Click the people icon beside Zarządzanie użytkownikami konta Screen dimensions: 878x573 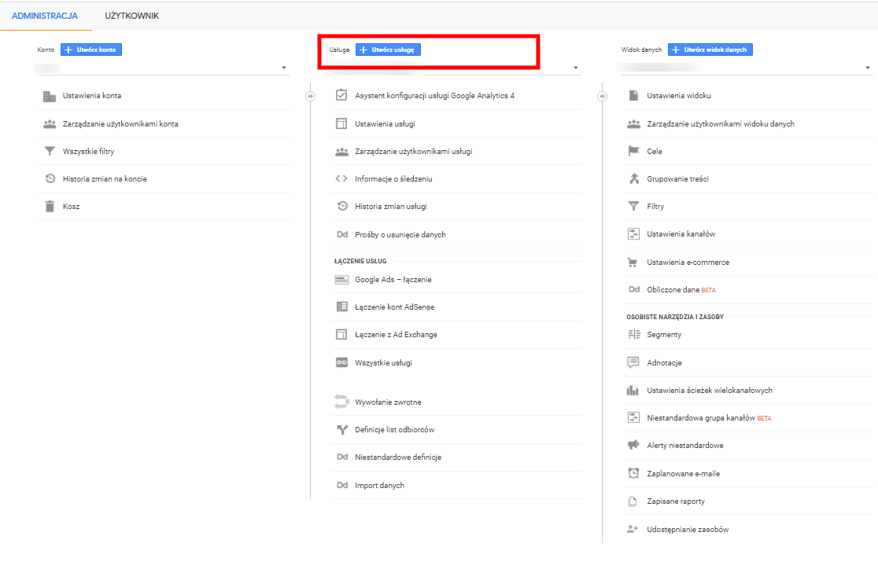point(50,124)
